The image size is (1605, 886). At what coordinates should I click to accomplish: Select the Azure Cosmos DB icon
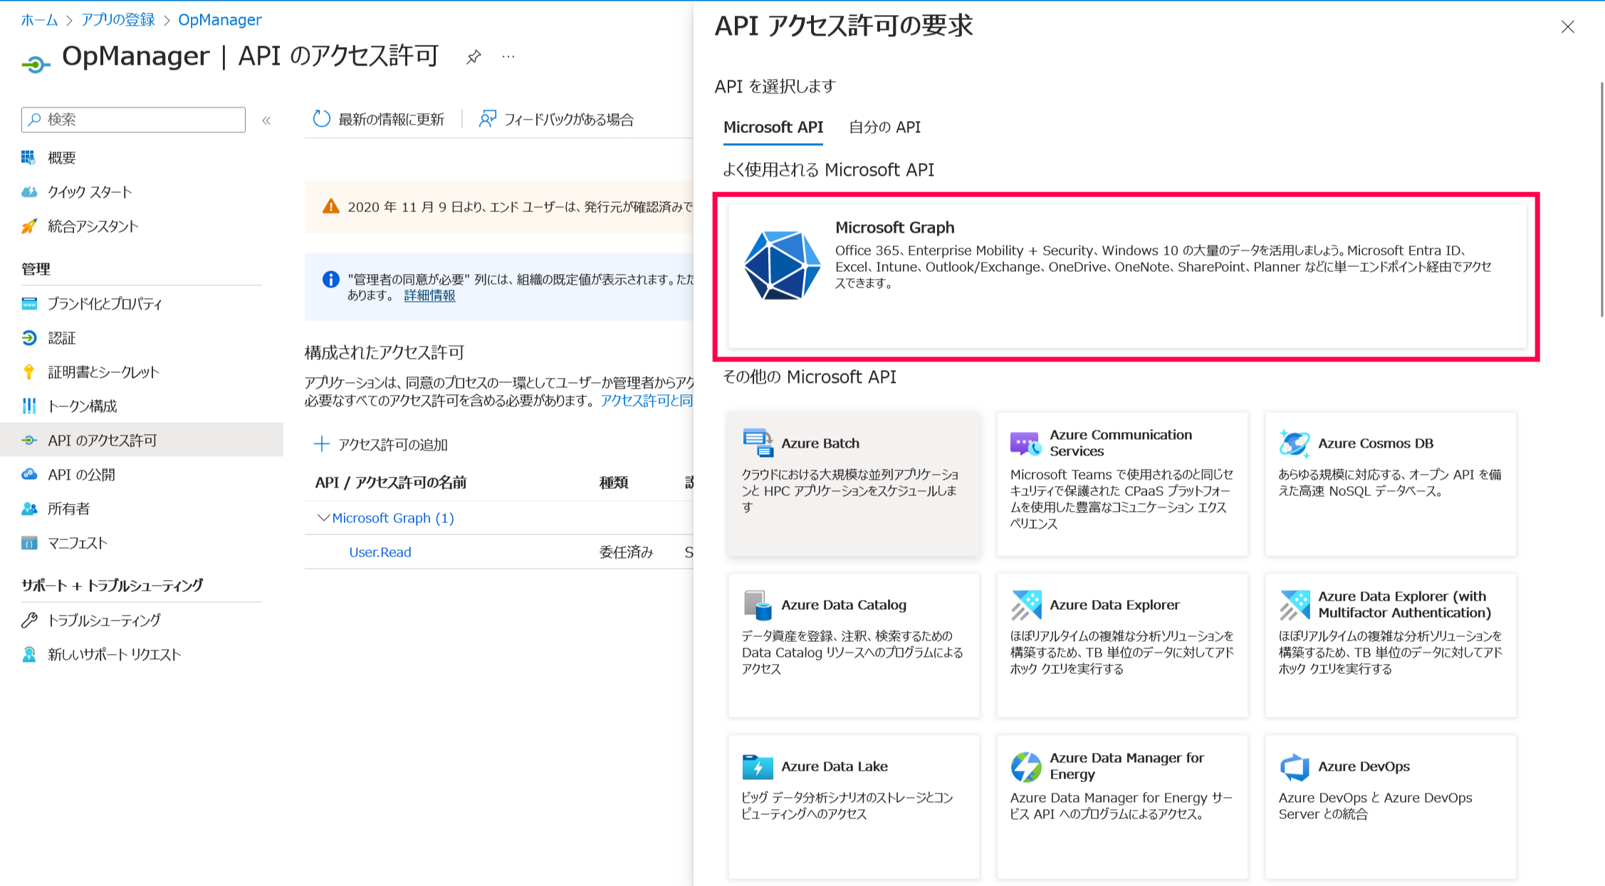click(x=1295, y=443)
